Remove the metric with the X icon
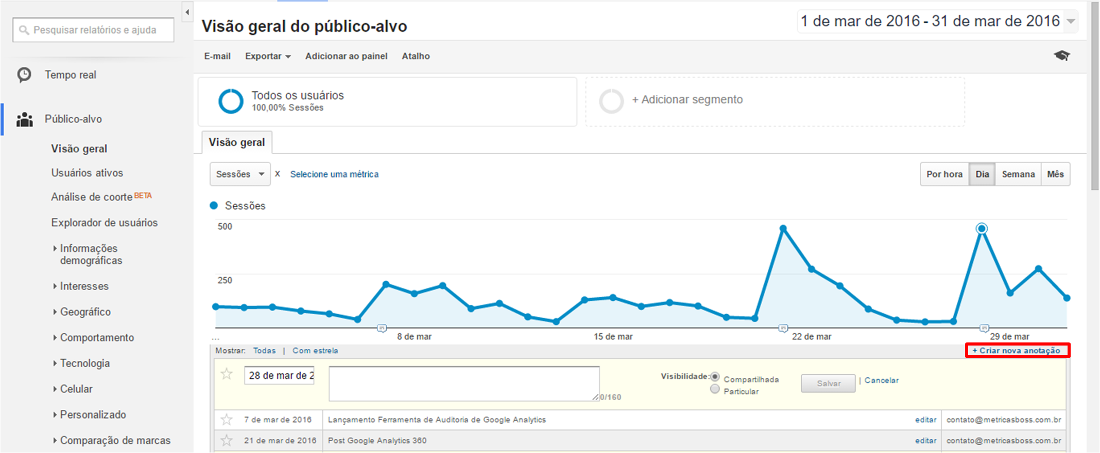This screenshot has width=1100, height=453. pyautogui.click(x=278, y=174)
